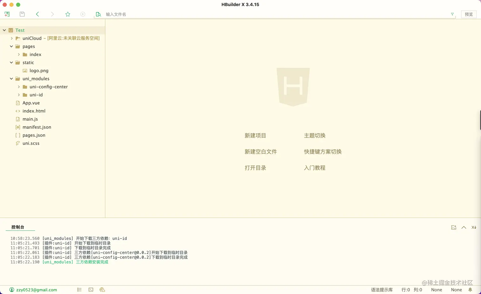This screenshot has width=481, height=294.
Task: Click the uni-config-center folder name
Action: (48, 87)
